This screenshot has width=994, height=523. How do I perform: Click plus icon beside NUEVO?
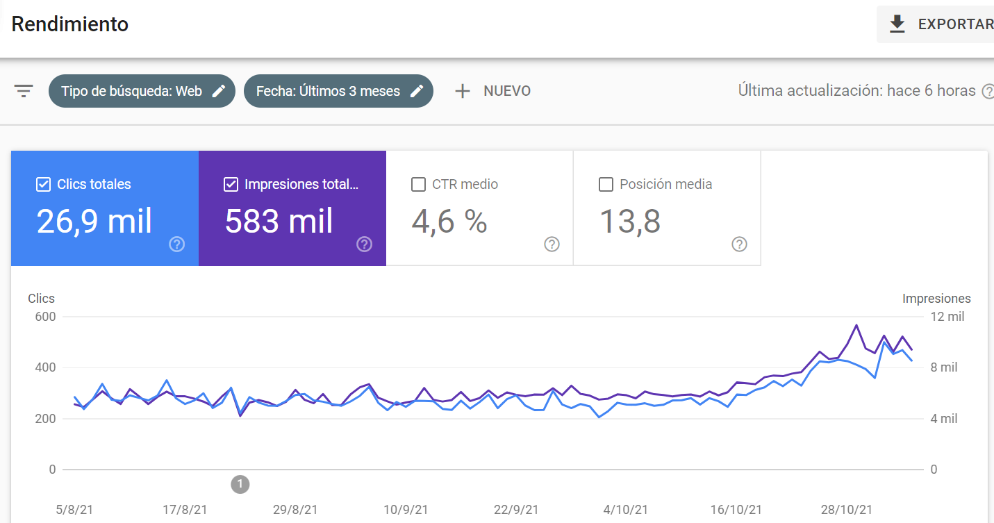click(463, 91)
